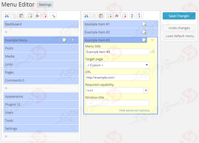Paste the menu with left panel clipboard icon
199x143 pixels.
21,16
